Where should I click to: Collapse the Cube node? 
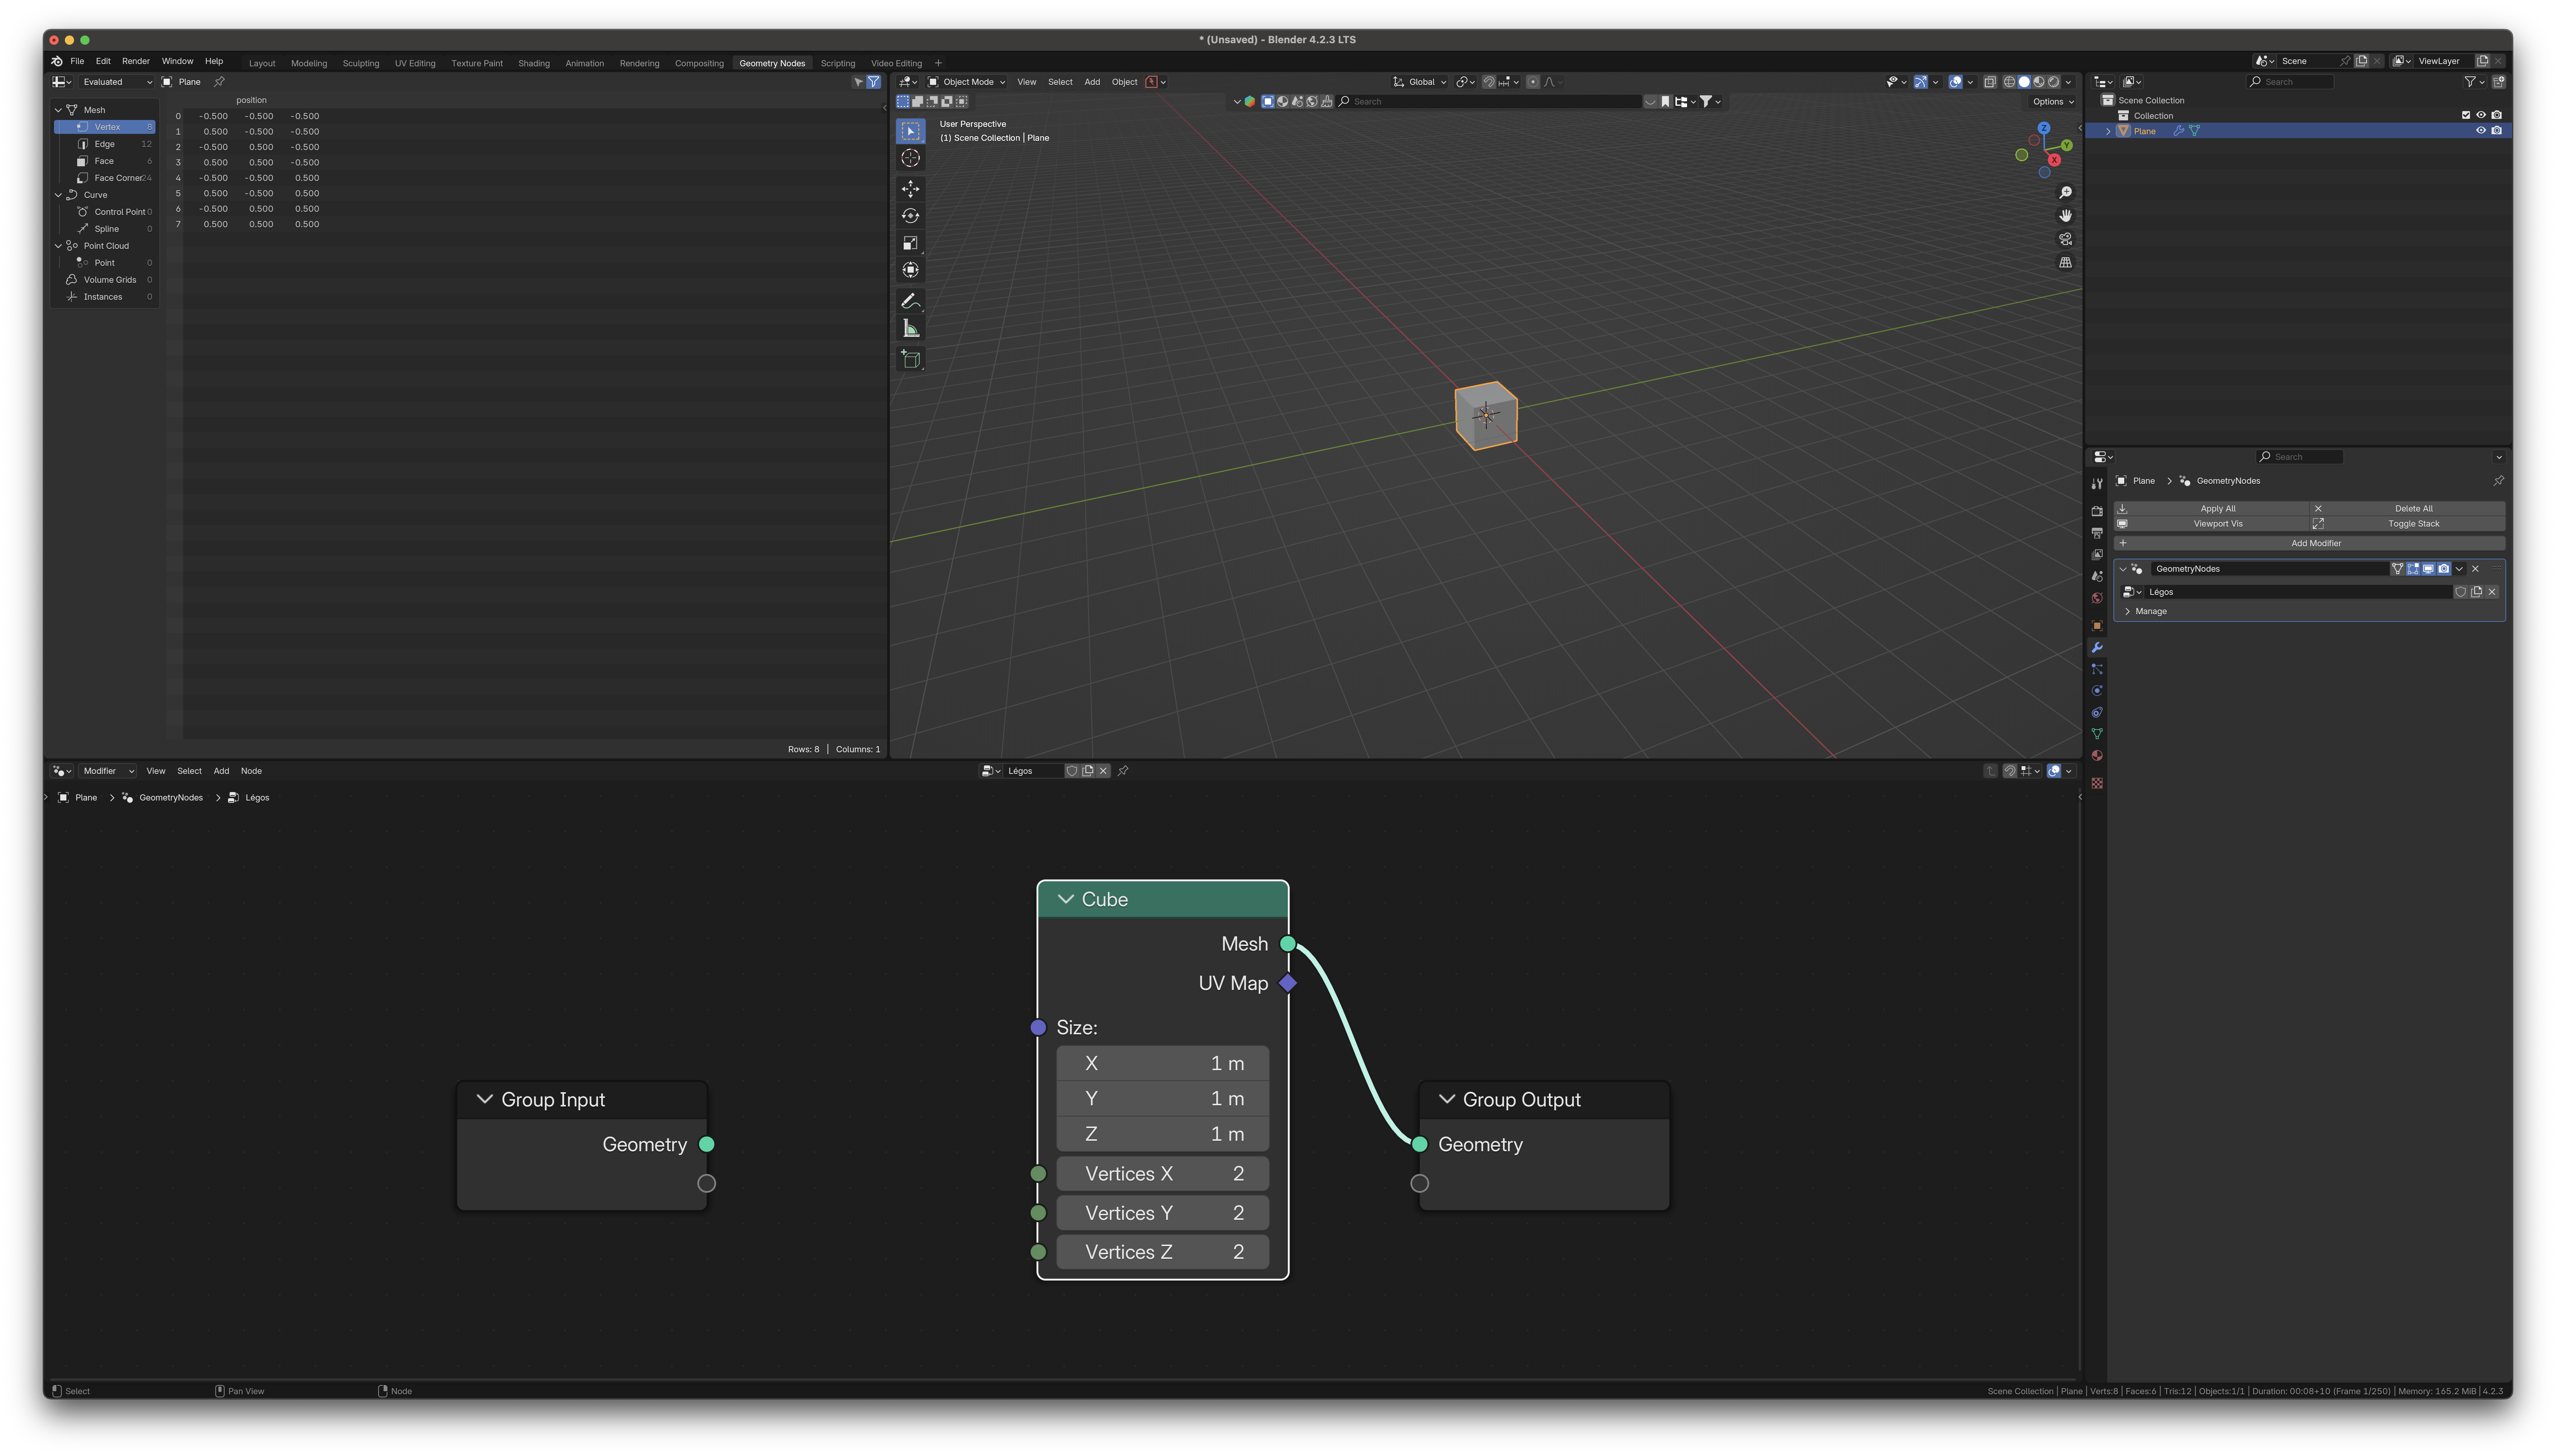coord(1066,899)
